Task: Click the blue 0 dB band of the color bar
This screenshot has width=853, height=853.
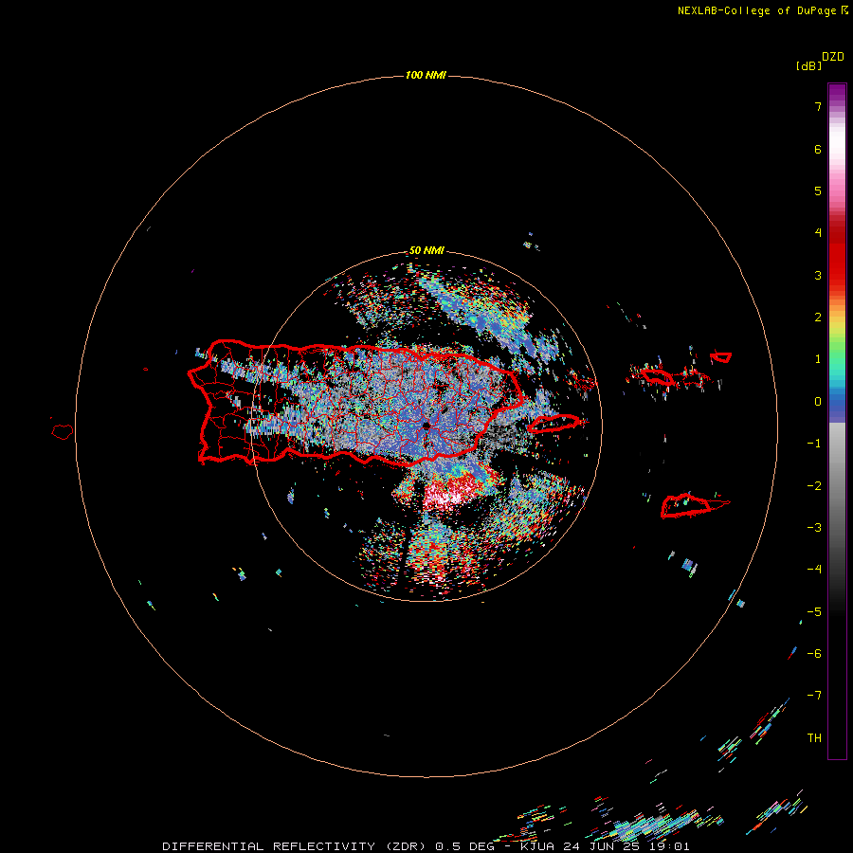Action: point(837,402)
